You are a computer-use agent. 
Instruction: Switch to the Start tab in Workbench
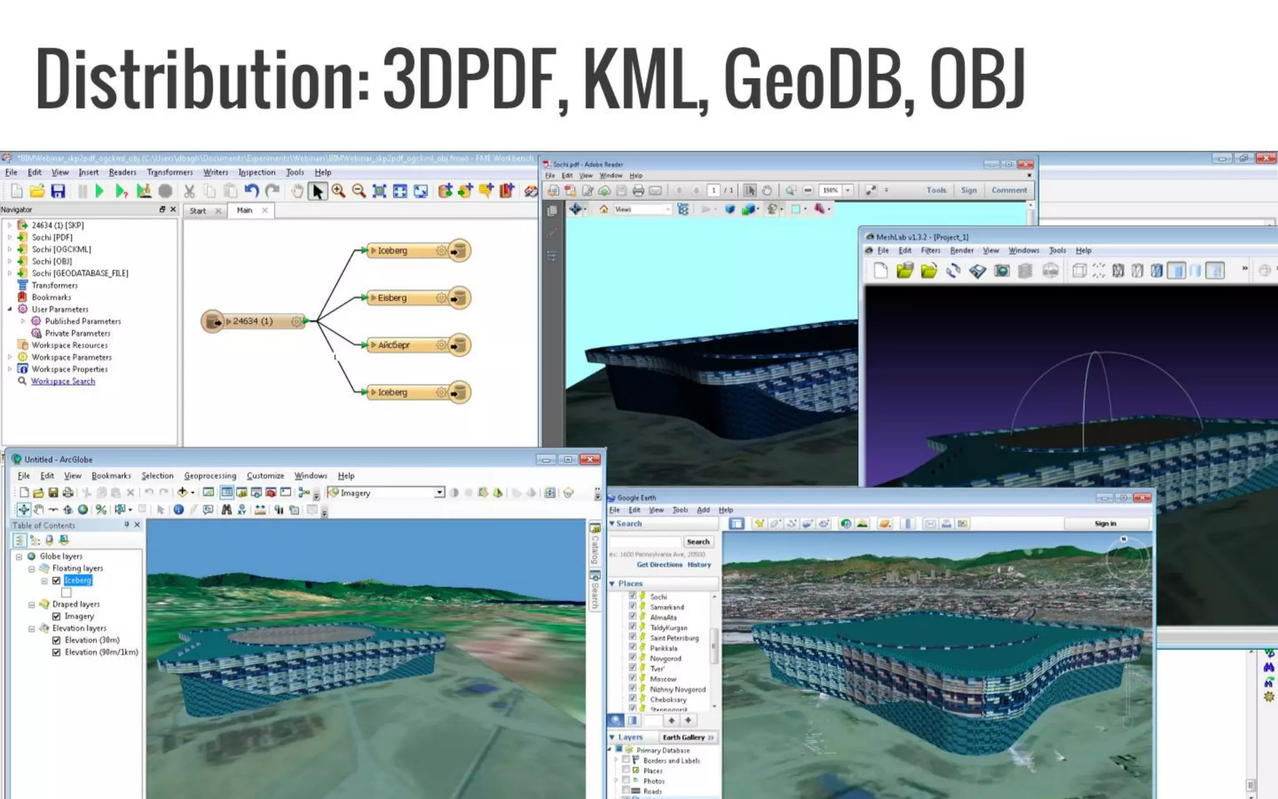point(198,211)
